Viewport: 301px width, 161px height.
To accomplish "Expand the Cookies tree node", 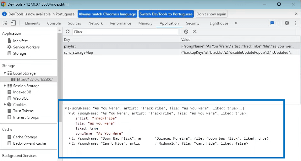I will 5,105.
